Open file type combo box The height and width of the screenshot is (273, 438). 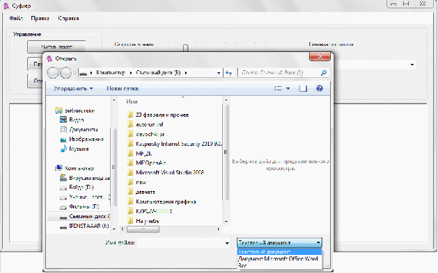point(279,243)
